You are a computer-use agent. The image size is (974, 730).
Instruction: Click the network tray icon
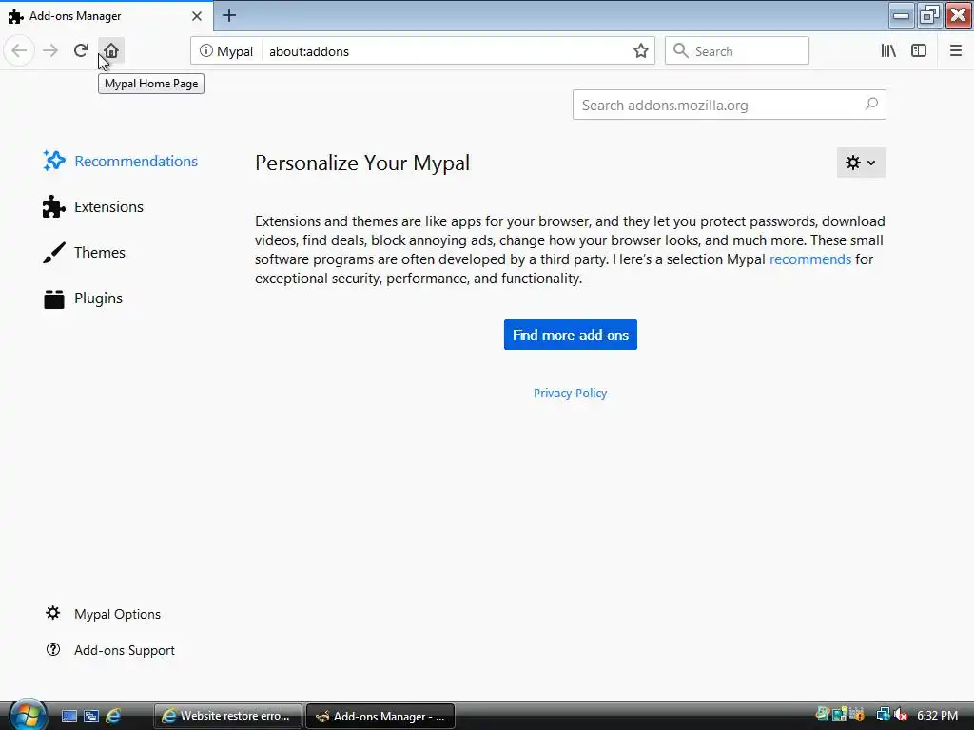(883, 715)
